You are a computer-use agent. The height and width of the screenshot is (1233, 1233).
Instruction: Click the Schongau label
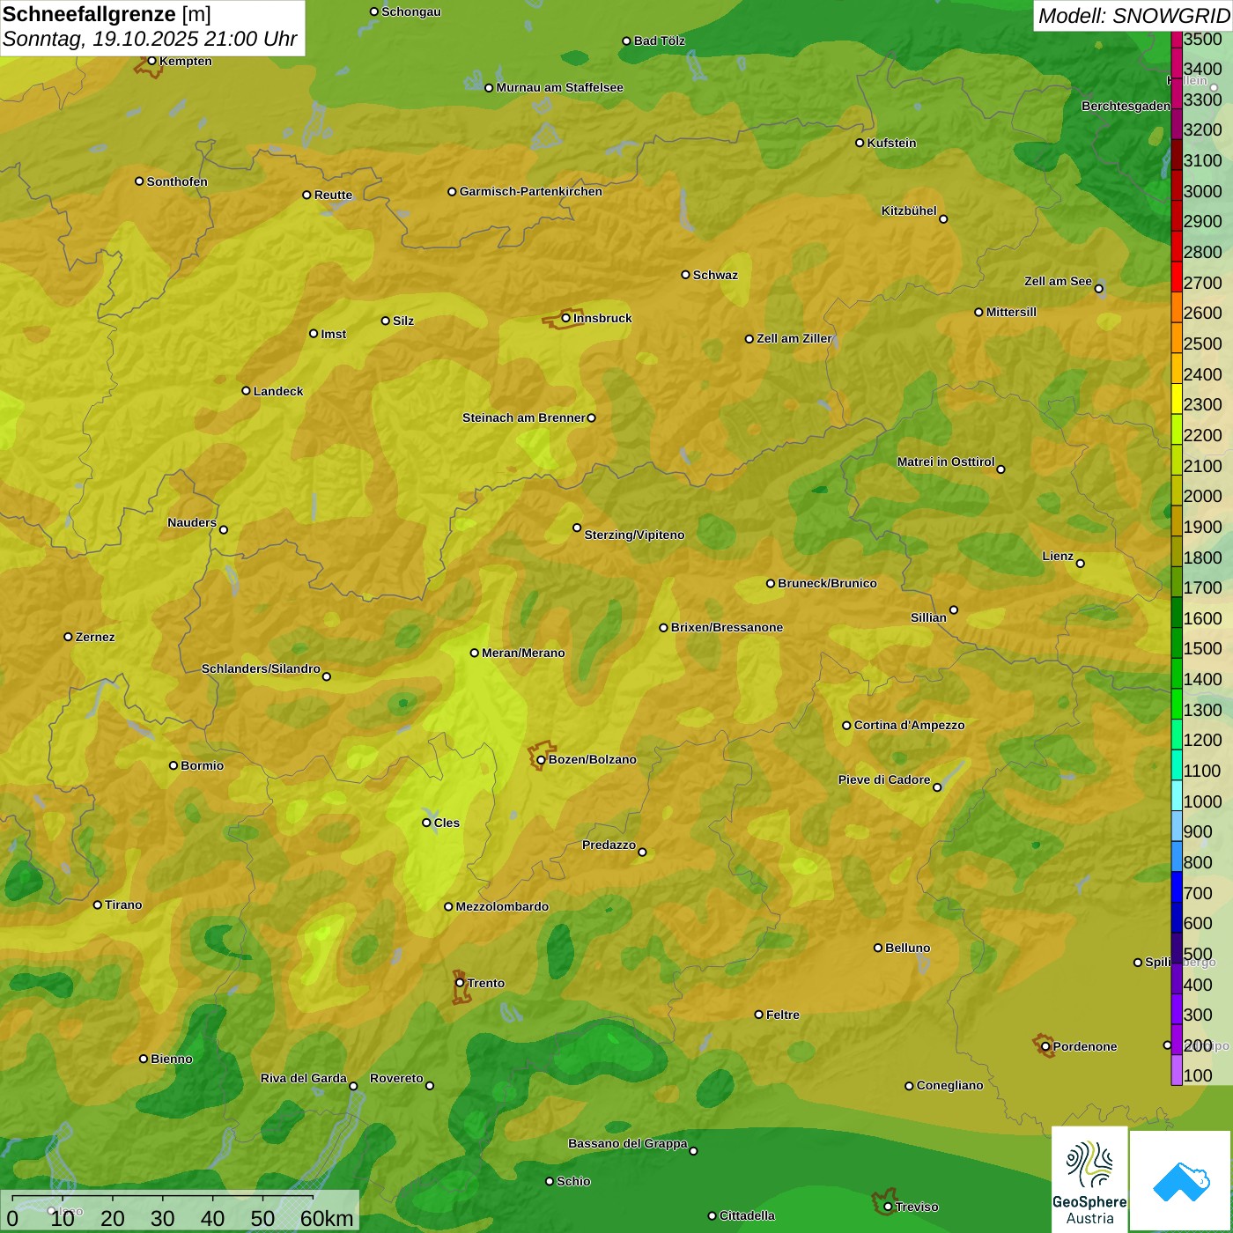pos(410,11)
